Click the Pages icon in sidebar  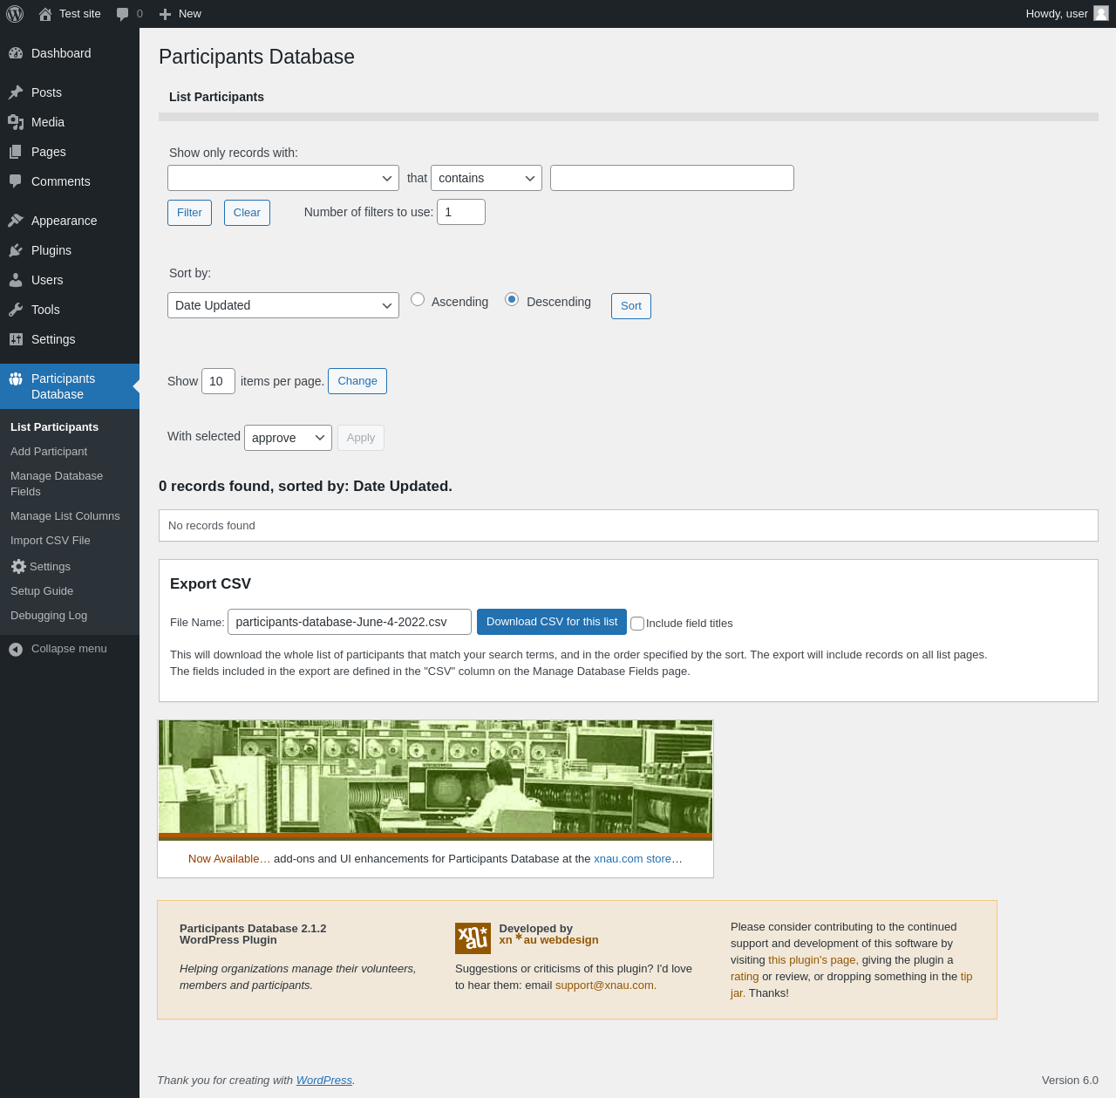pyautogui.click(x=16, y=152)
